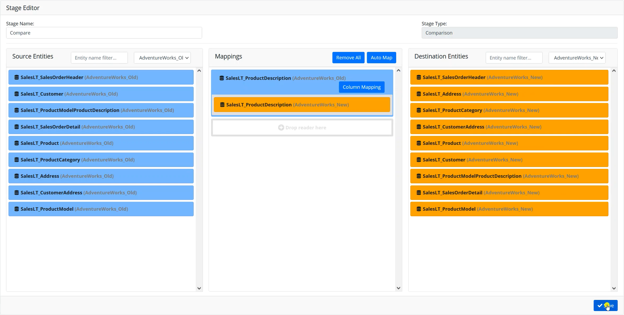Open the AdventureWorks_New destination dropdown
Screen dimensions: 624x315
click(x=577, y=58)
